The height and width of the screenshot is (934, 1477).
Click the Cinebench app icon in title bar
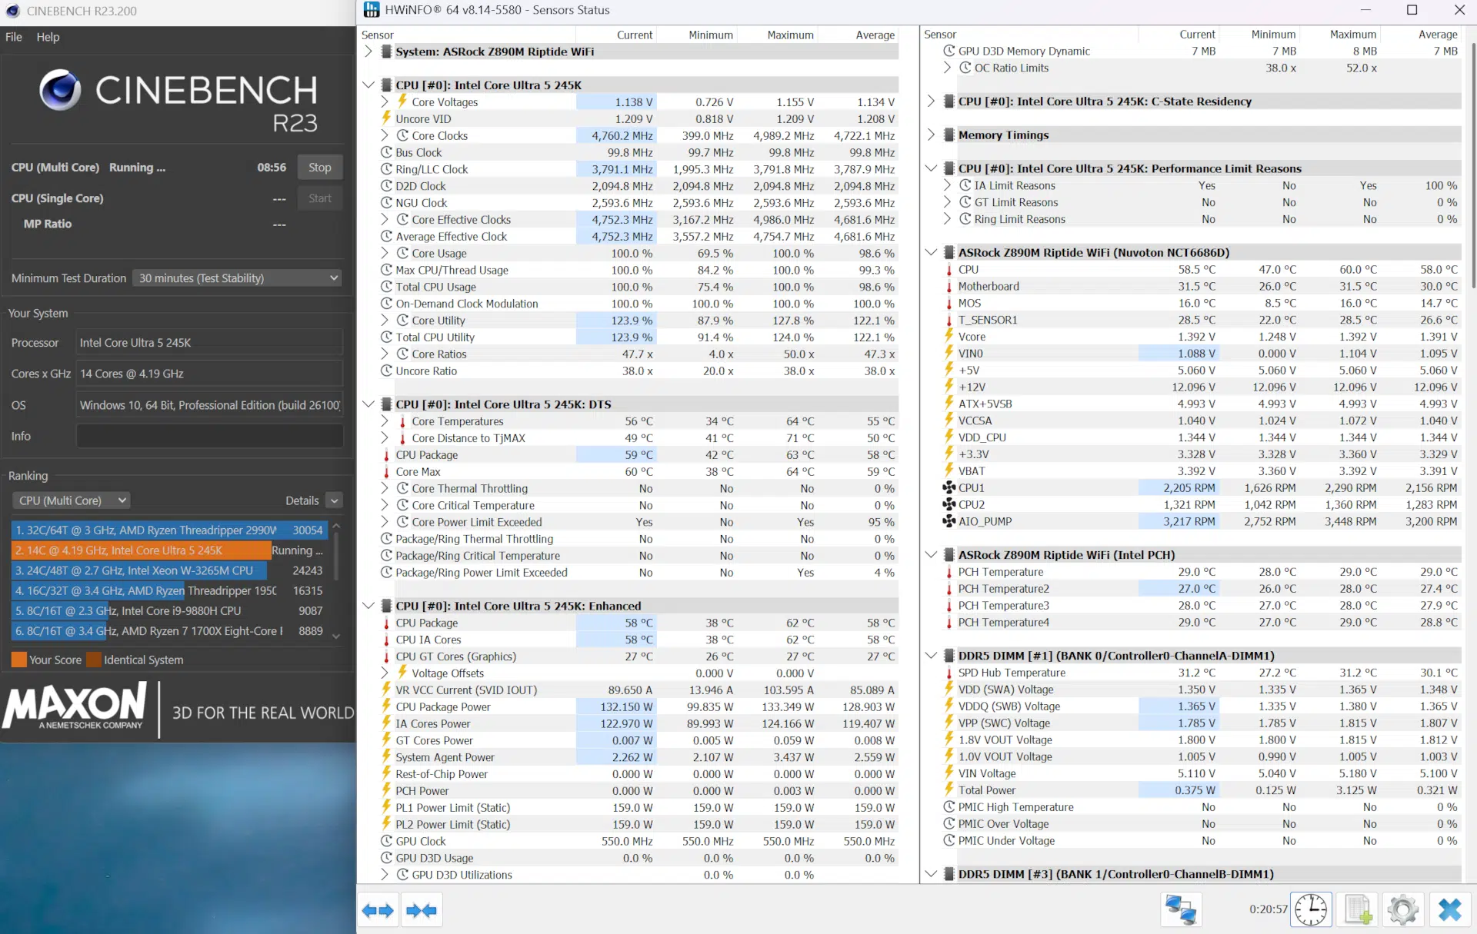click(12, 11)
